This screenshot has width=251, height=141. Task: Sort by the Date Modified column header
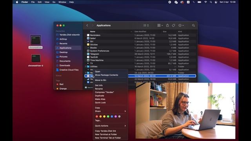140,32
